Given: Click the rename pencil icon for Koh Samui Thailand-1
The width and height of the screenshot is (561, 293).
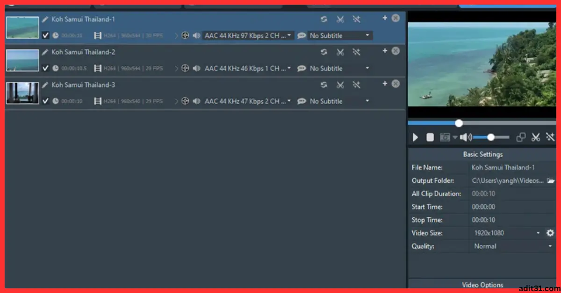Looking at the screenshot, I should (45, 20).
